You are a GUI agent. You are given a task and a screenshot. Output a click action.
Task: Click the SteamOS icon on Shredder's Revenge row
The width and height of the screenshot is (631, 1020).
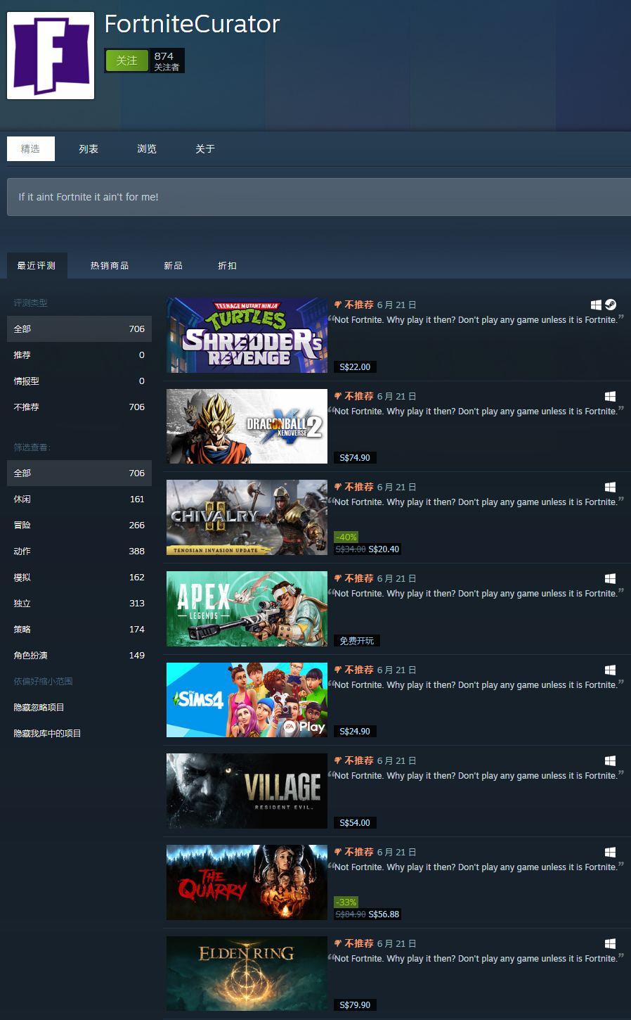pos(611,305)
